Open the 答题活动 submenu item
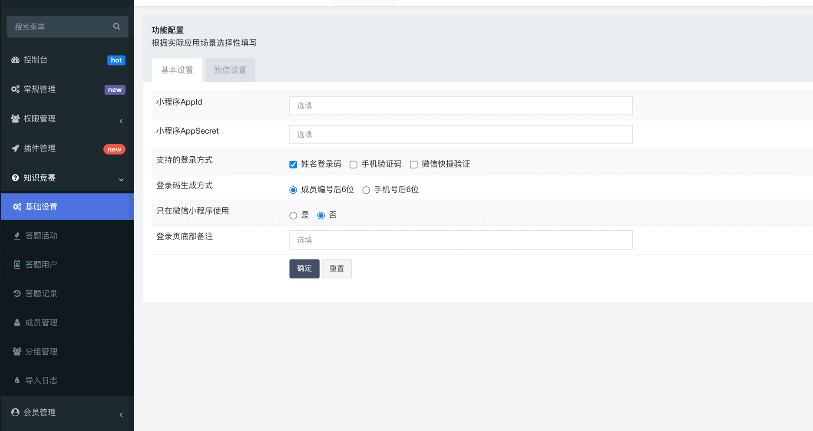This screenshot has height=431, width=813. coord(67,236)
